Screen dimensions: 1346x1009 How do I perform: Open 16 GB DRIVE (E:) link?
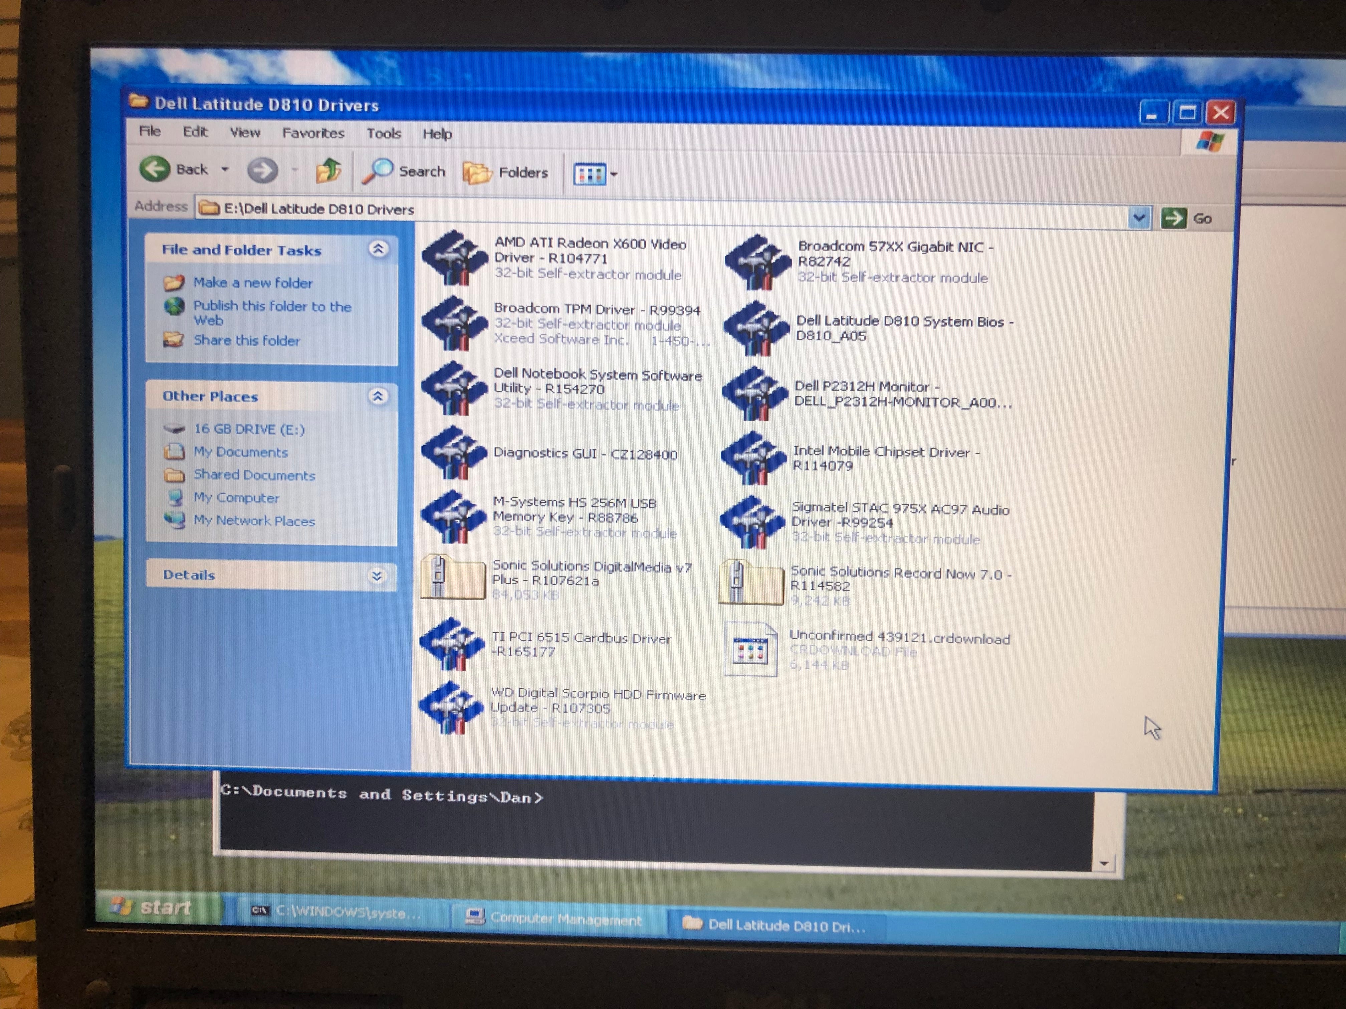(249, 429)
